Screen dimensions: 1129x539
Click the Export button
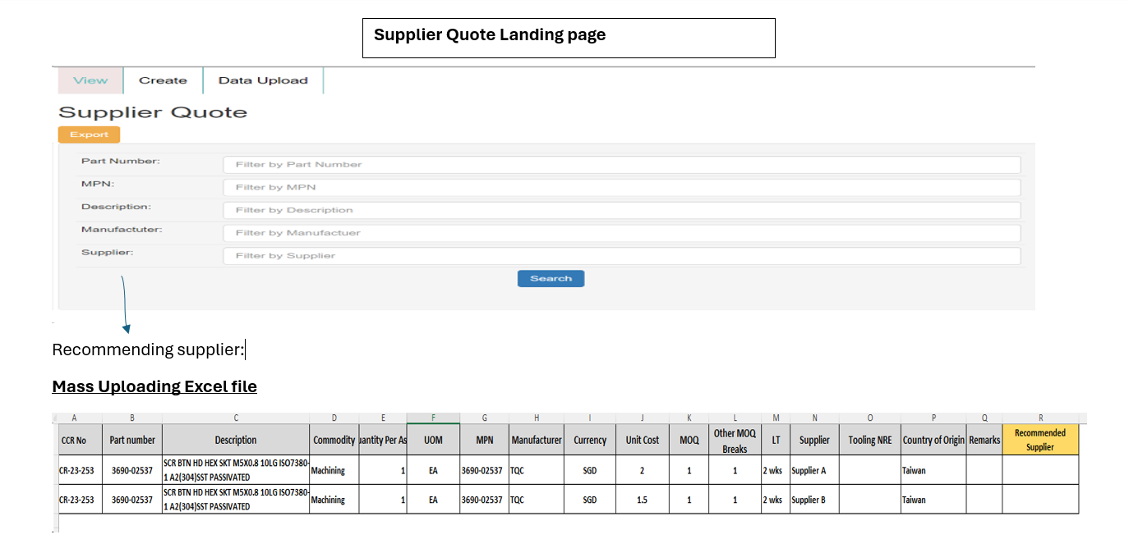tap(89, 134)
